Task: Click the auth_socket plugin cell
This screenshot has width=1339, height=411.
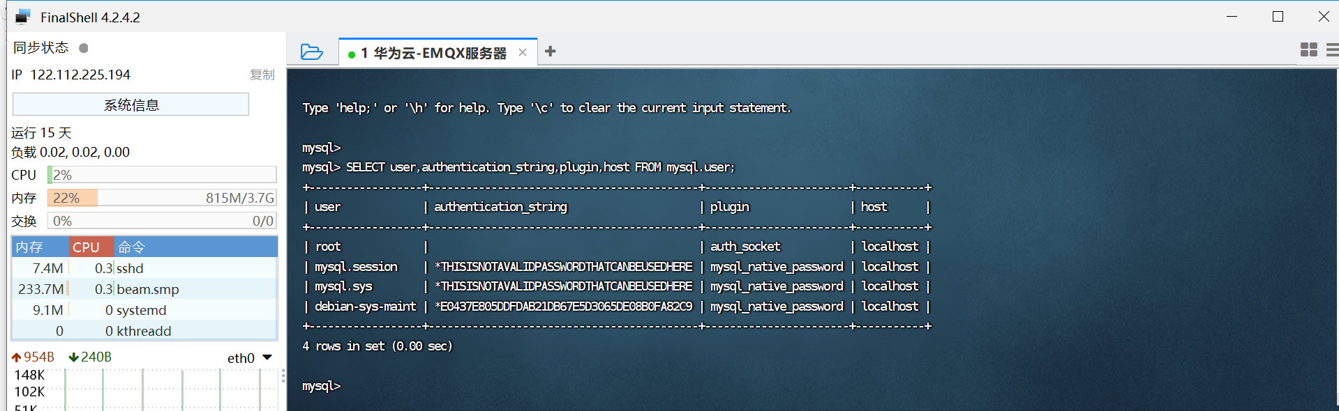Action: pyautogui.click(x=745, y=247)
